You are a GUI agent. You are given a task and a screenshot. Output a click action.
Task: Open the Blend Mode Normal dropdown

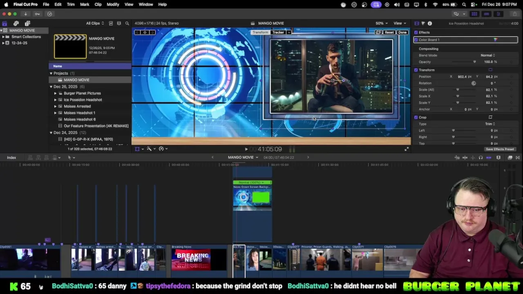pyautogui.click(x=487, y=55)
